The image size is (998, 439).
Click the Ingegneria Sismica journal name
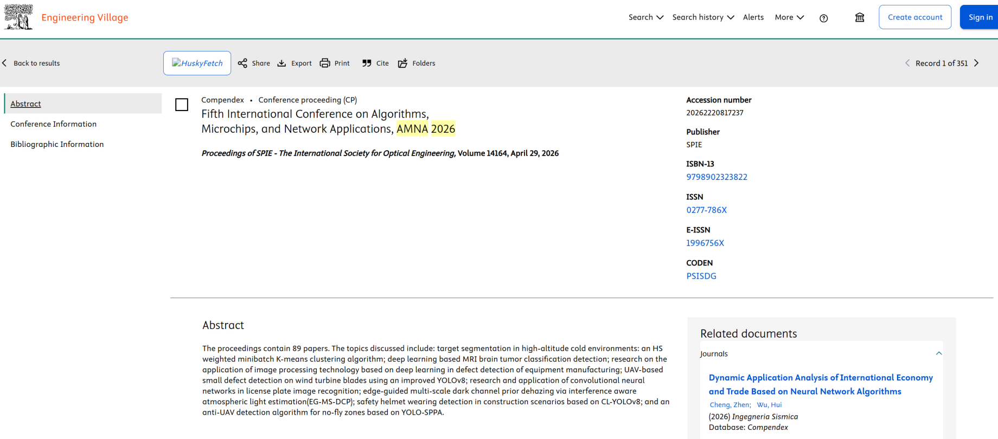tap(765, 417)
